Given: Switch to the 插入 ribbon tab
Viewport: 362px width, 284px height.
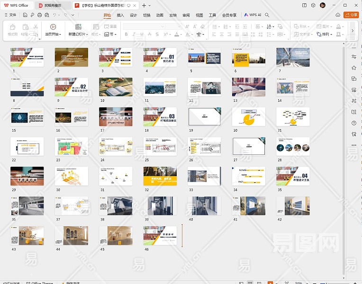Looking at the screenshot, I should tap(120, 15).
